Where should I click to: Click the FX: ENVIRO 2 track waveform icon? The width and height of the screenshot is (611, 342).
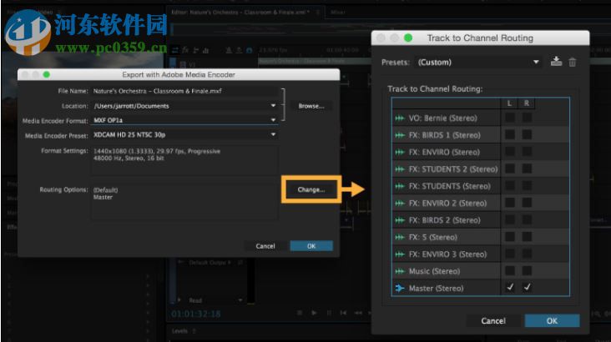click(x=400, y=204)
